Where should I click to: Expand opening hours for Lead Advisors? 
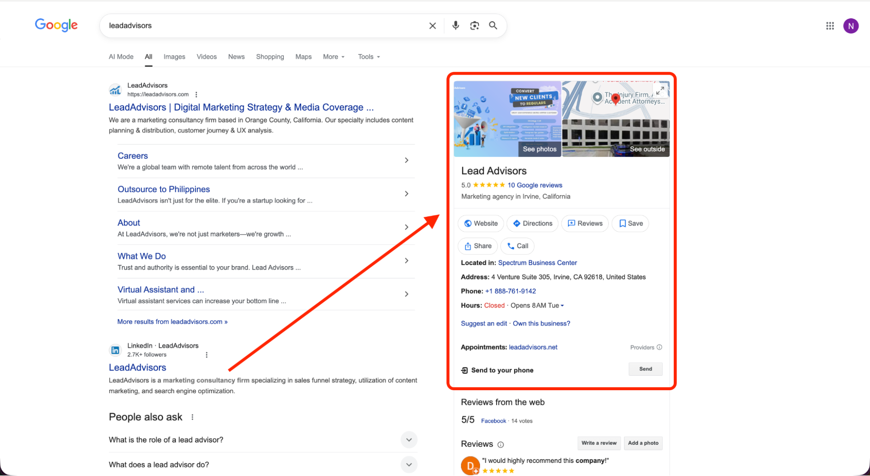tap(562, 305)
